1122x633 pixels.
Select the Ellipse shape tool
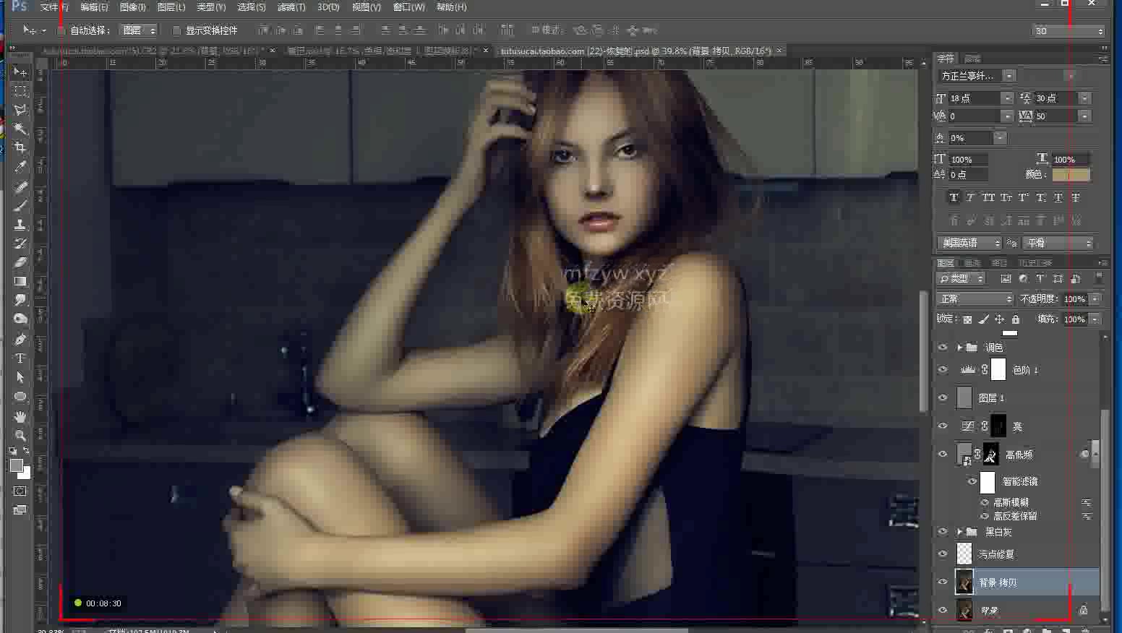tap(20, 396)
